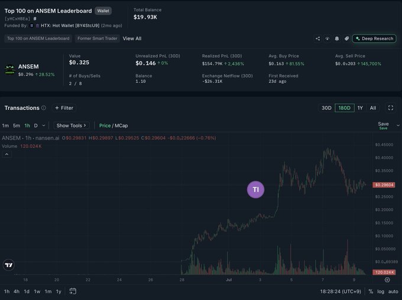Click the Save chart layout button
The image size is (402, 300).
tap(383, 125)
